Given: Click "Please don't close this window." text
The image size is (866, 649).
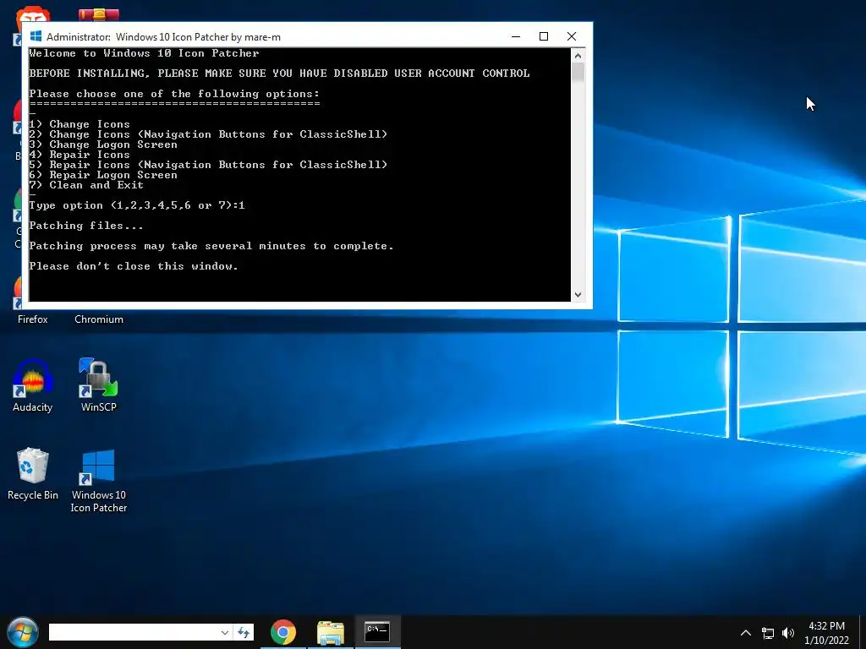Looking at the screenshot, I should click(x=134, y=266).
